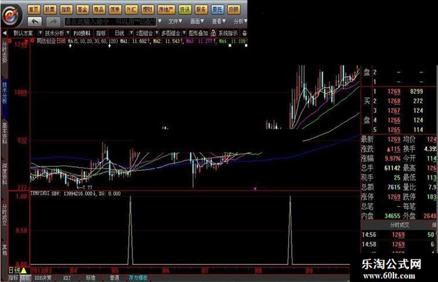The height and width of the screenshot is (282, 438).
Task: Click the 涨停 limit-up value 1269
Action: tap(394, 197)
